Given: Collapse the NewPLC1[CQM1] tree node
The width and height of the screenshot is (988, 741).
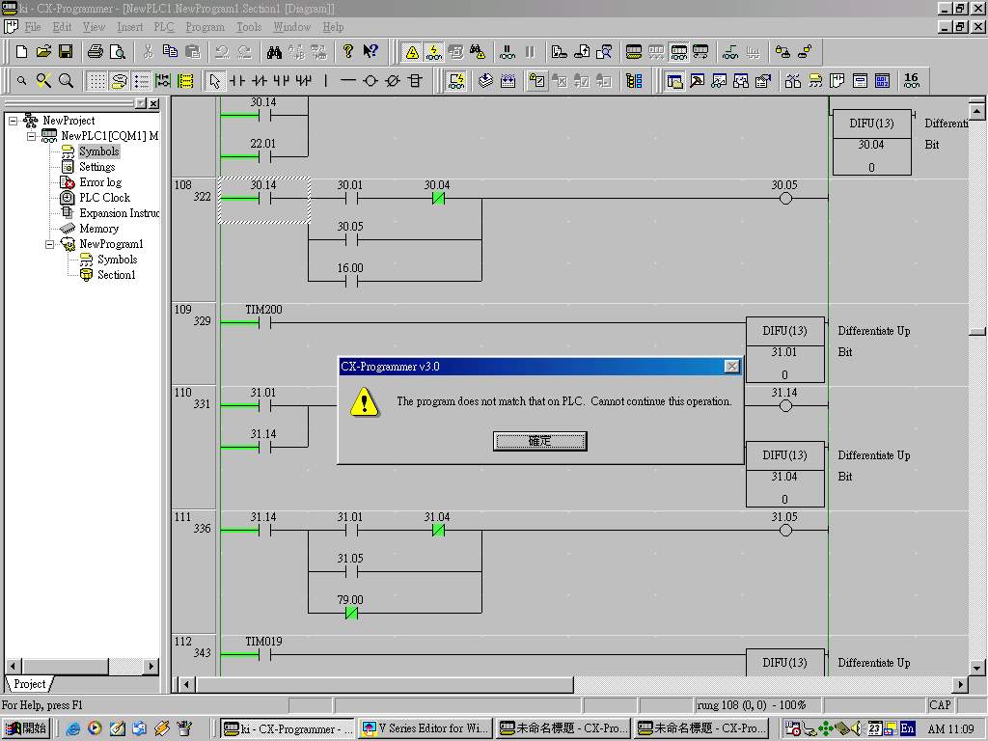Looking at the screenshot, I should point(32,136).
